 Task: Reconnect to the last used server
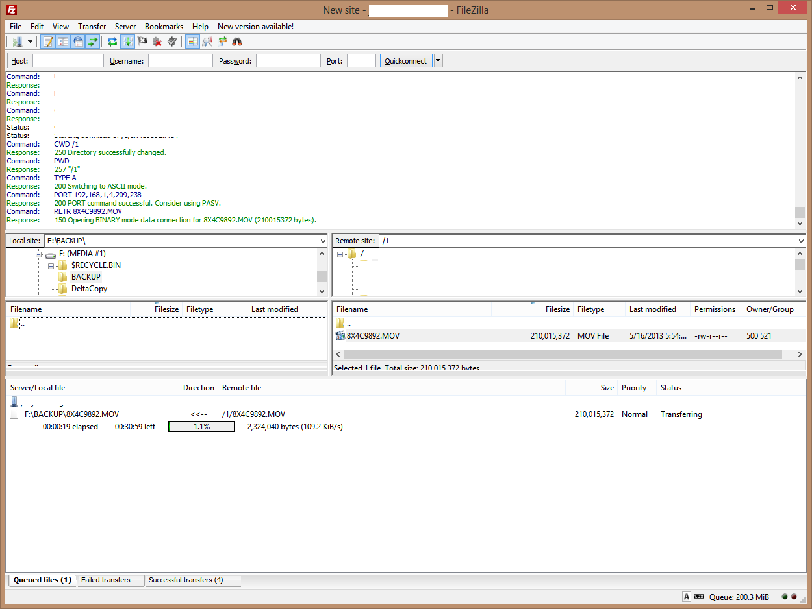(172, 42)
